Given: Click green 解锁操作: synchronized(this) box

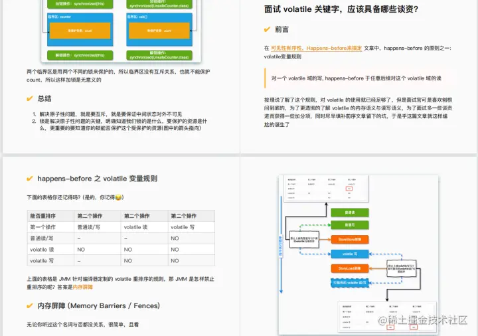Looking at the screenshot, I should click(80, 55).
